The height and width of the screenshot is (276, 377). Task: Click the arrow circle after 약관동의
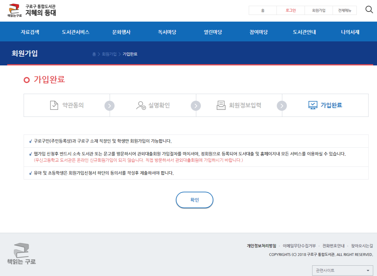pos(110,106)
